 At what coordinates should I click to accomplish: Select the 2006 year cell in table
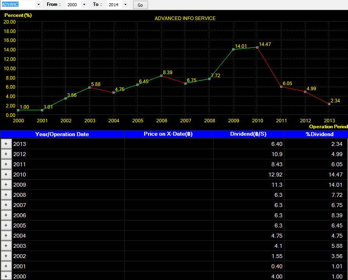coord(68,215)
